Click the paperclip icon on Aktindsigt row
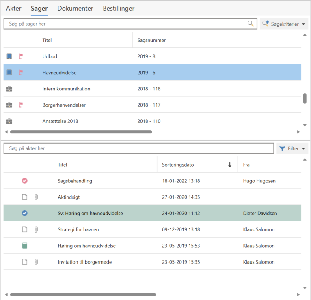The height and width of the screenshot is (300, 311). (36, 197)
